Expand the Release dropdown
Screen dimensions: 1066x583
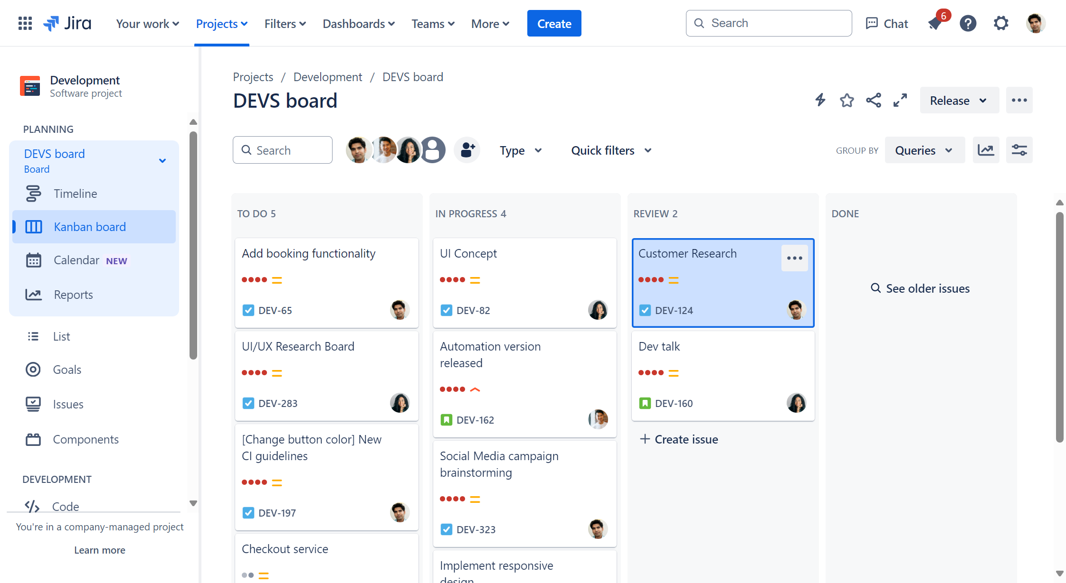click(959, 101)
